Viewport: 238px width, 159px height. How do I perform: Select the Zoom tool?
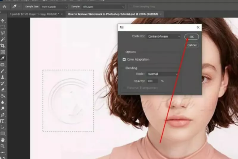[3, 146]
